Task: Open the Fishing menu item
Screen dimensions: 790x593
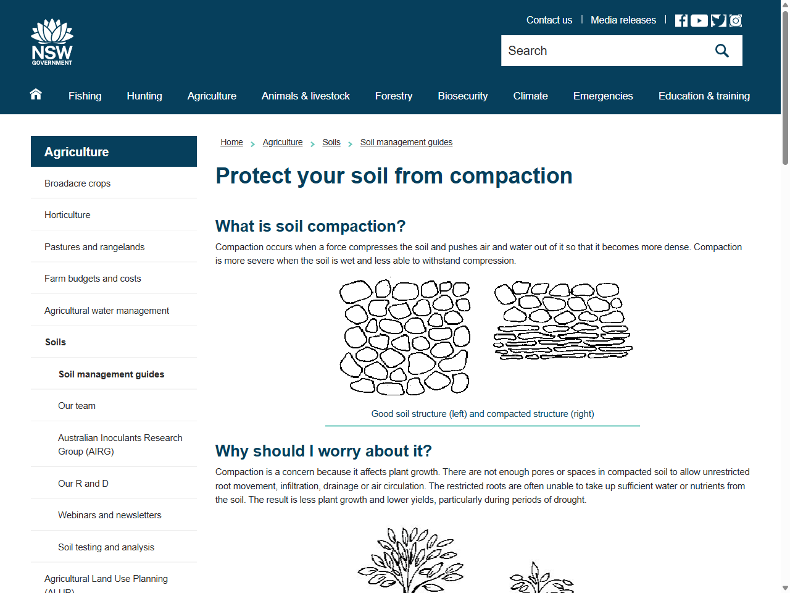Action: 85,96
